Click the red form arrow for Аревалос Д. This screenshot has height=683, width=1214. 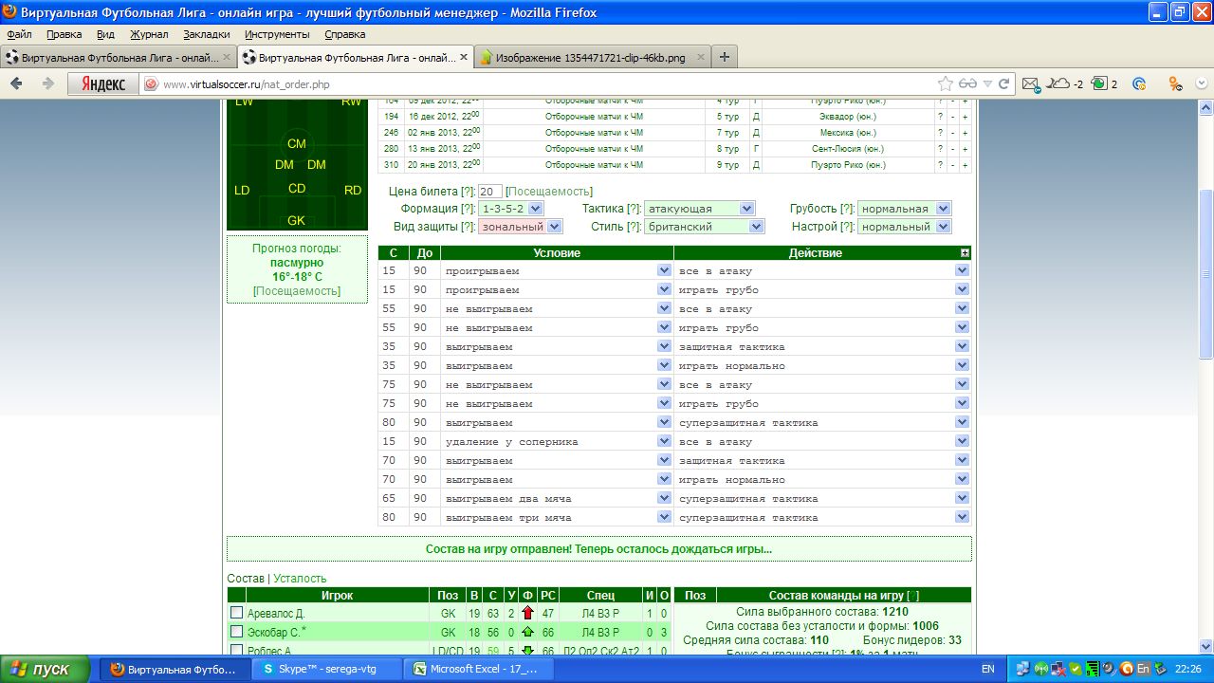pos(528,613)
